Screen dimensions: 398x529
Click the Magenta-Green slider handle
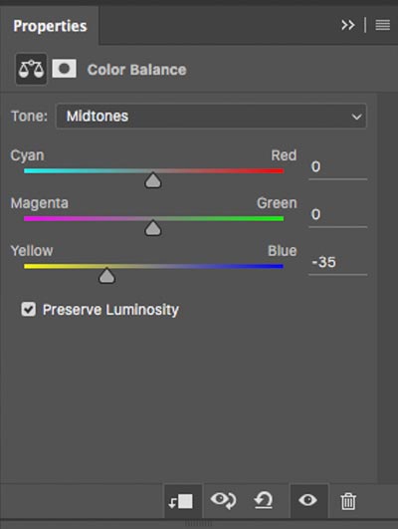pos(153,228)
